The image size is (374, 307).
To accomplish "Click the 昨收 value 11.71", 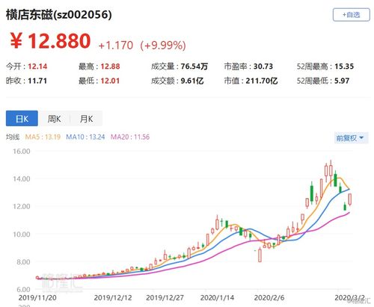I will 37,81.
